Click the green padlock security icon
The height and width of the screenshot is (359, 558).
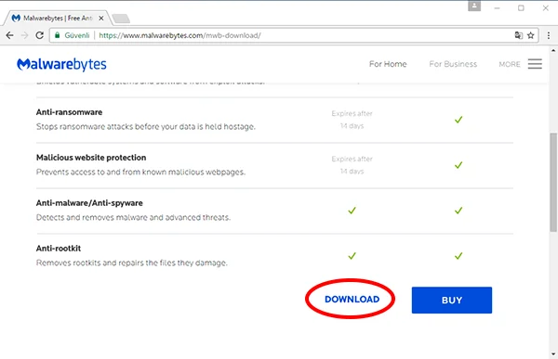coord(57,35)
